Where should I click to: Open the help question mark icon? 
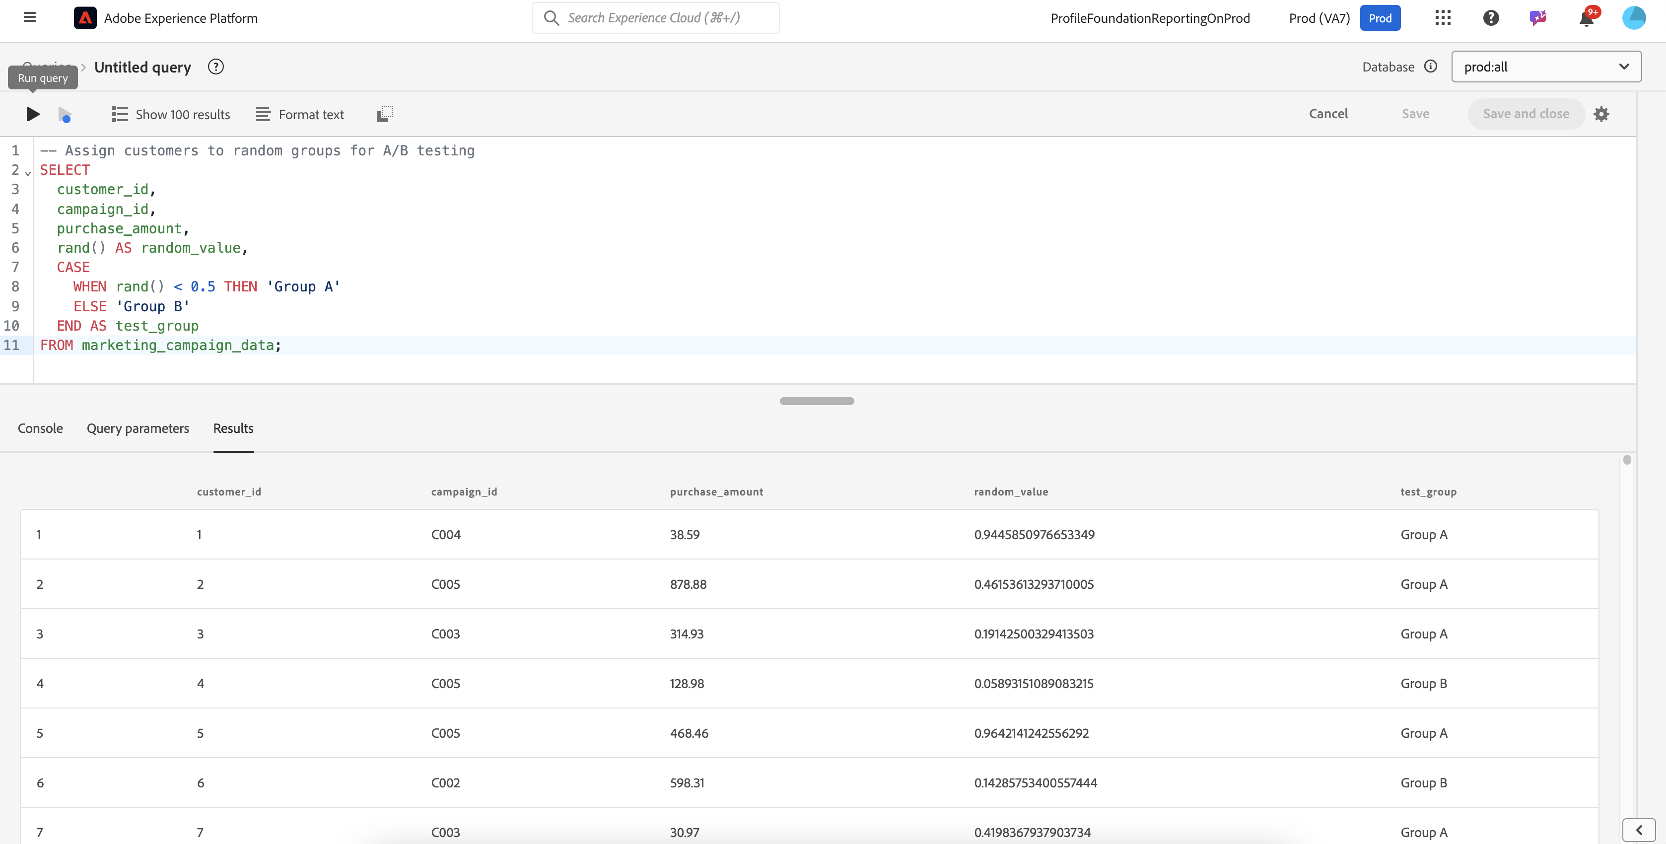click(x=1491, y=18)
